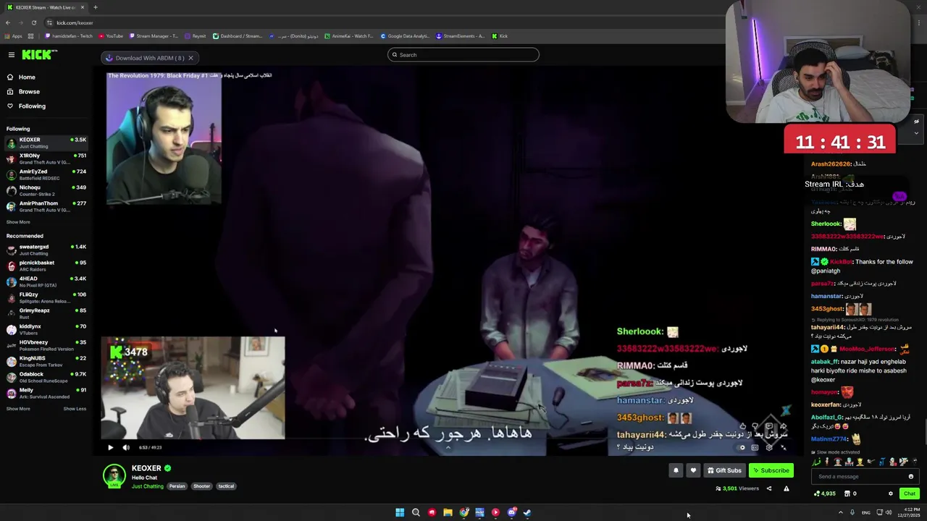Image resolution: width=927 pixels, height=521 pixels.
Task: Open a new browser tab
Action: pos(96,7)
